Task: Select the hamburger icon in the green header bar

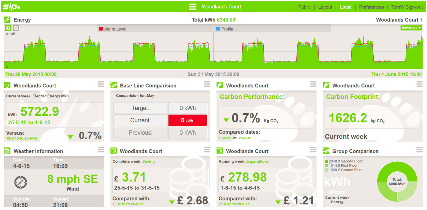Action: pyautogui.click(x=193, y=6)
